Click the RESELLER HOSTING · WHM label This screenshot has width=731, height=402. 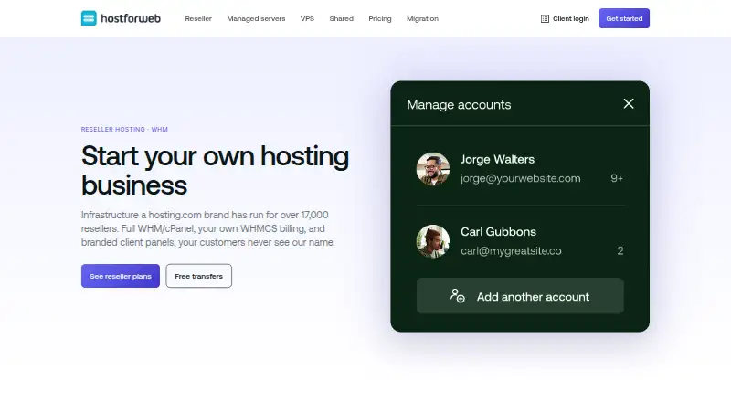click(124, 129)
